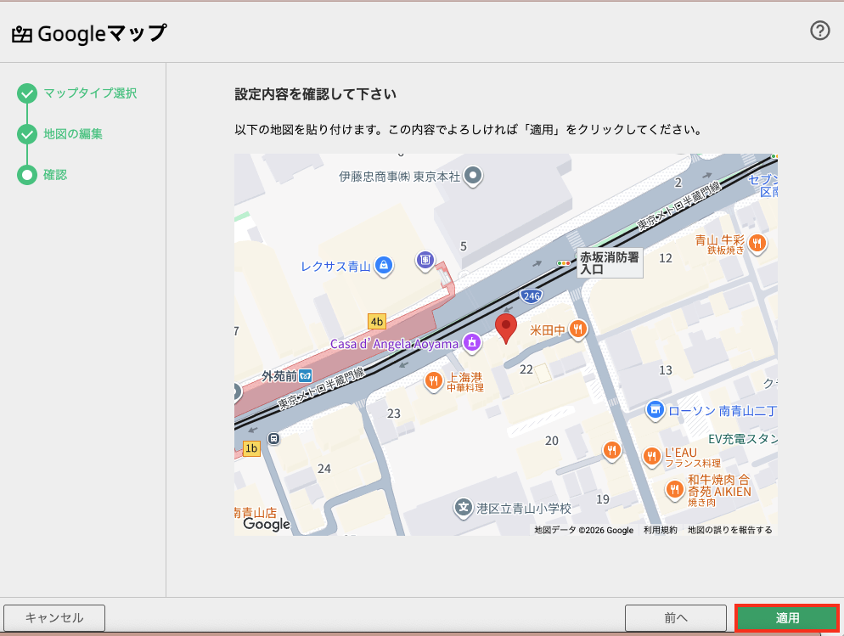Click the 青山 牛彩 restaurant marker icon
The image size is (844, 636).
[757, 243]
